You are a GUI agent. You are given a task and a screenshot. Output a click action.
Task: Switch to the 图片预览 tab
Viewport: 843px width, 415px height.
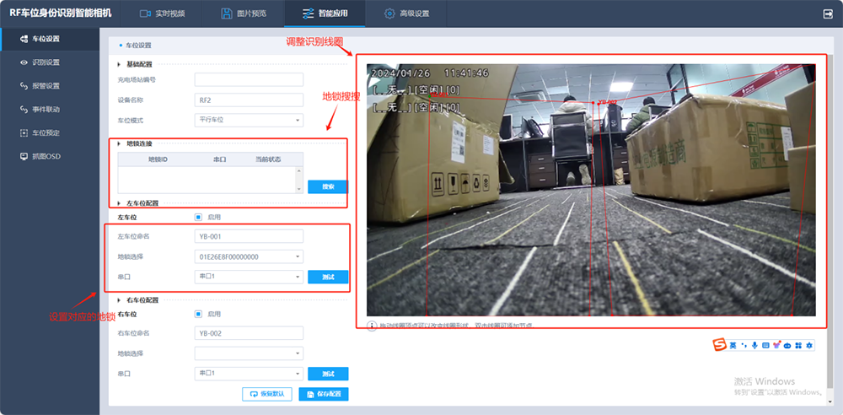244,13
